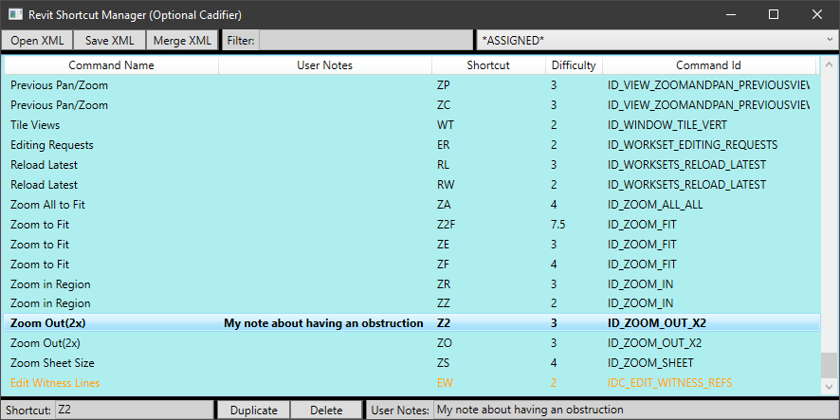
Task: Select the Tile Views row
Action: click(412, 125)
